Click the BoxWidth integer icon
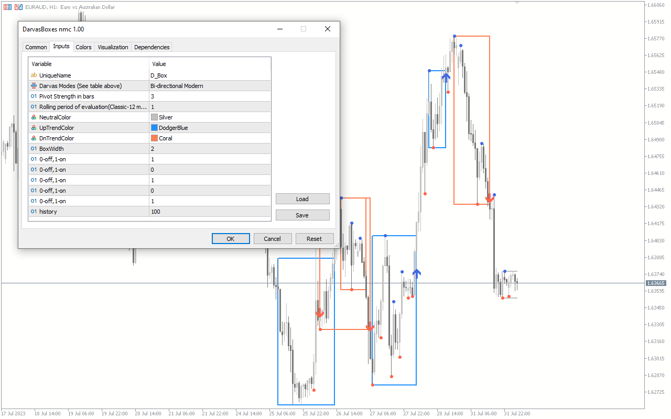671x419 pixels. click(x=34, y=149)
